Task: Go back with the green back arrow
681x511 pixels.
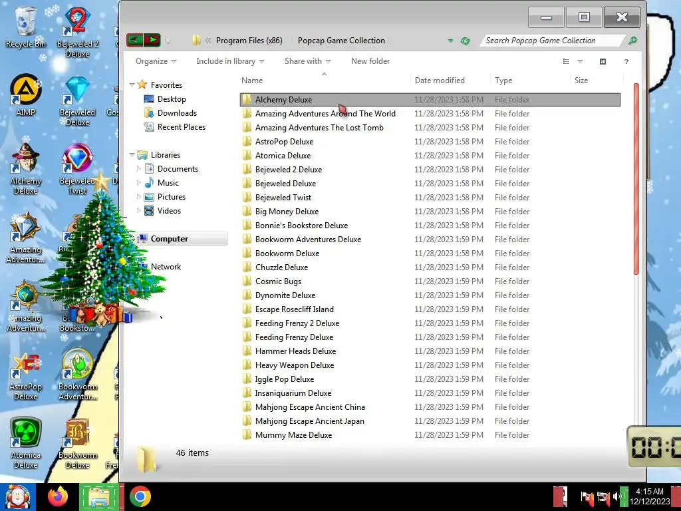Action: (x=134, y=41)
